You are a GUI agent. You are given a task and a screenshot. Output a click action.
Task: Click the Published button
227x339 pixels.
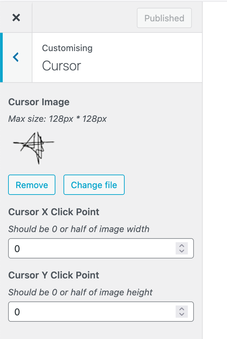pyautogui.click(x=164, y=18)
